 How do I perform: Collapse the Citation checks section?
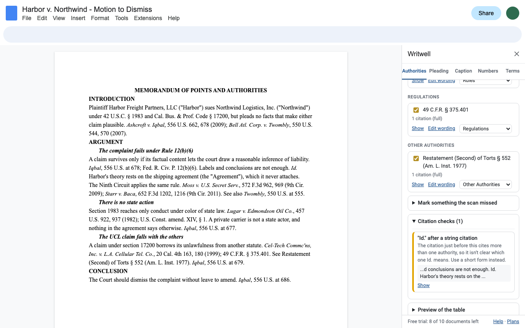pyautogui.click(x=463, y=221)
